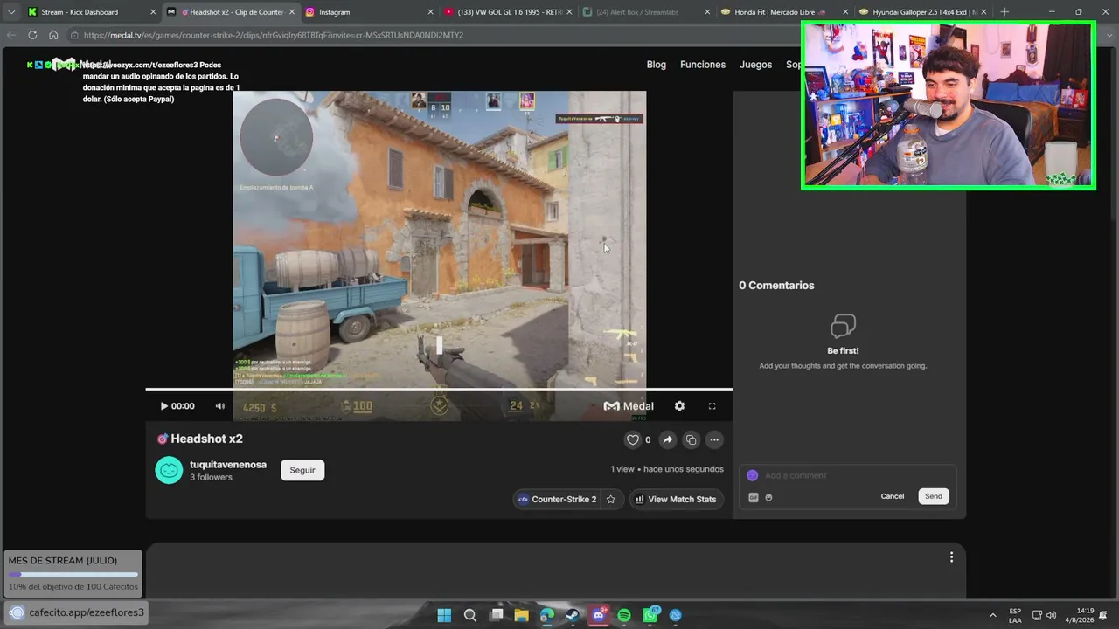Viewport: 1119px width, 629px height.
Task: Open the blue circular app beside WhatsApp
Action: [676, 615]
